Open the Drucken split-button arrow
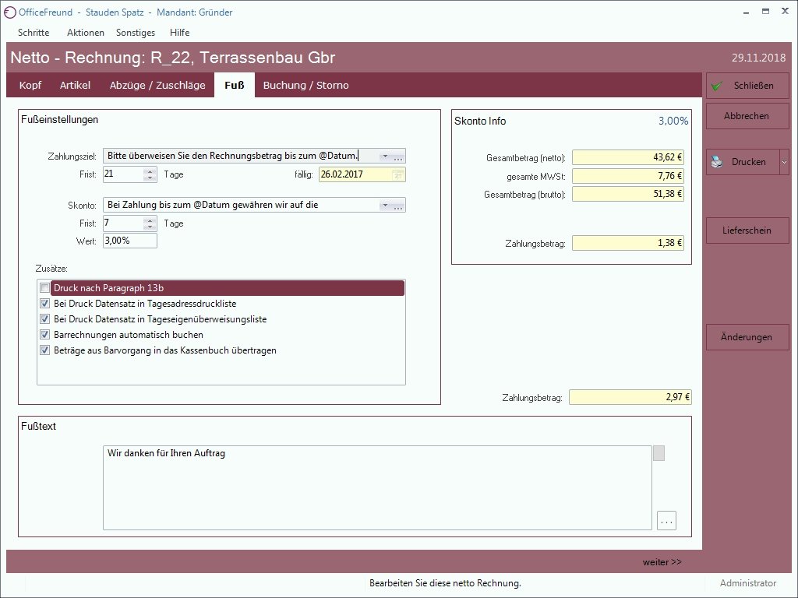 (x=784, y=162)
